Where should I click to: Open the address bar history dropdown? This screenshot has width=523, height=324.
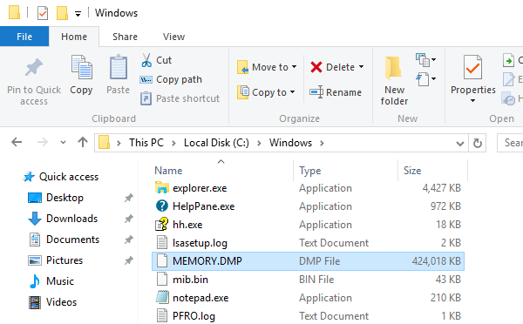tap(460, 144)
